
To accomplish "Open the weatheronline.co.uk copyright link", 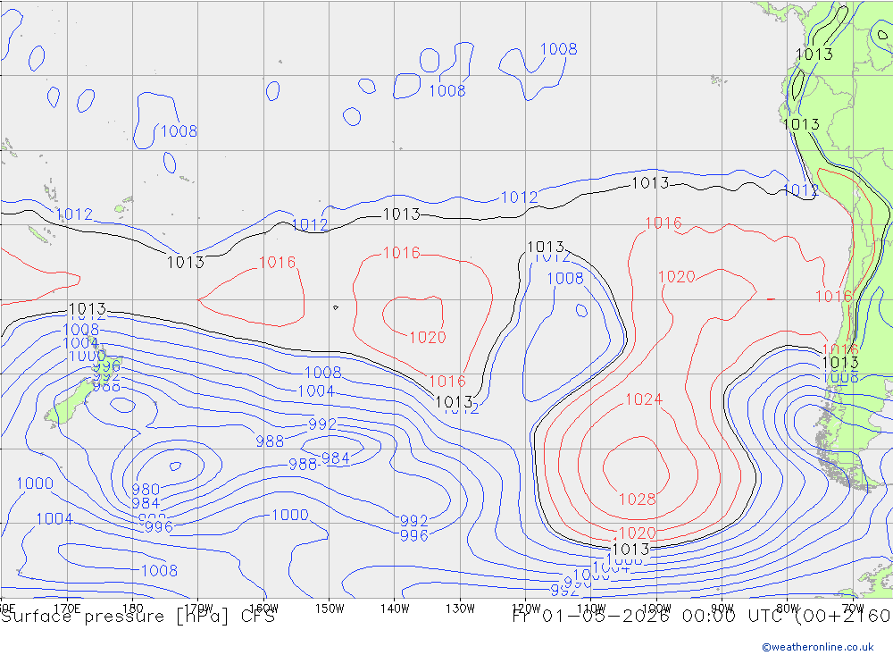I will tap(818, 647).
